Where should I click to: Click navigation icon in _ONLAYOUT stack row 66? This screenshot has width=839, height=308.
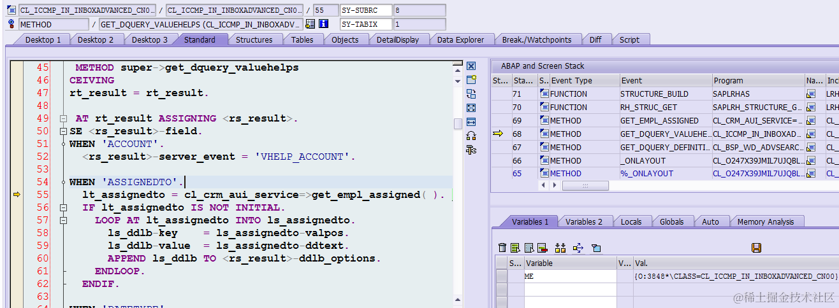coord(811,161)
